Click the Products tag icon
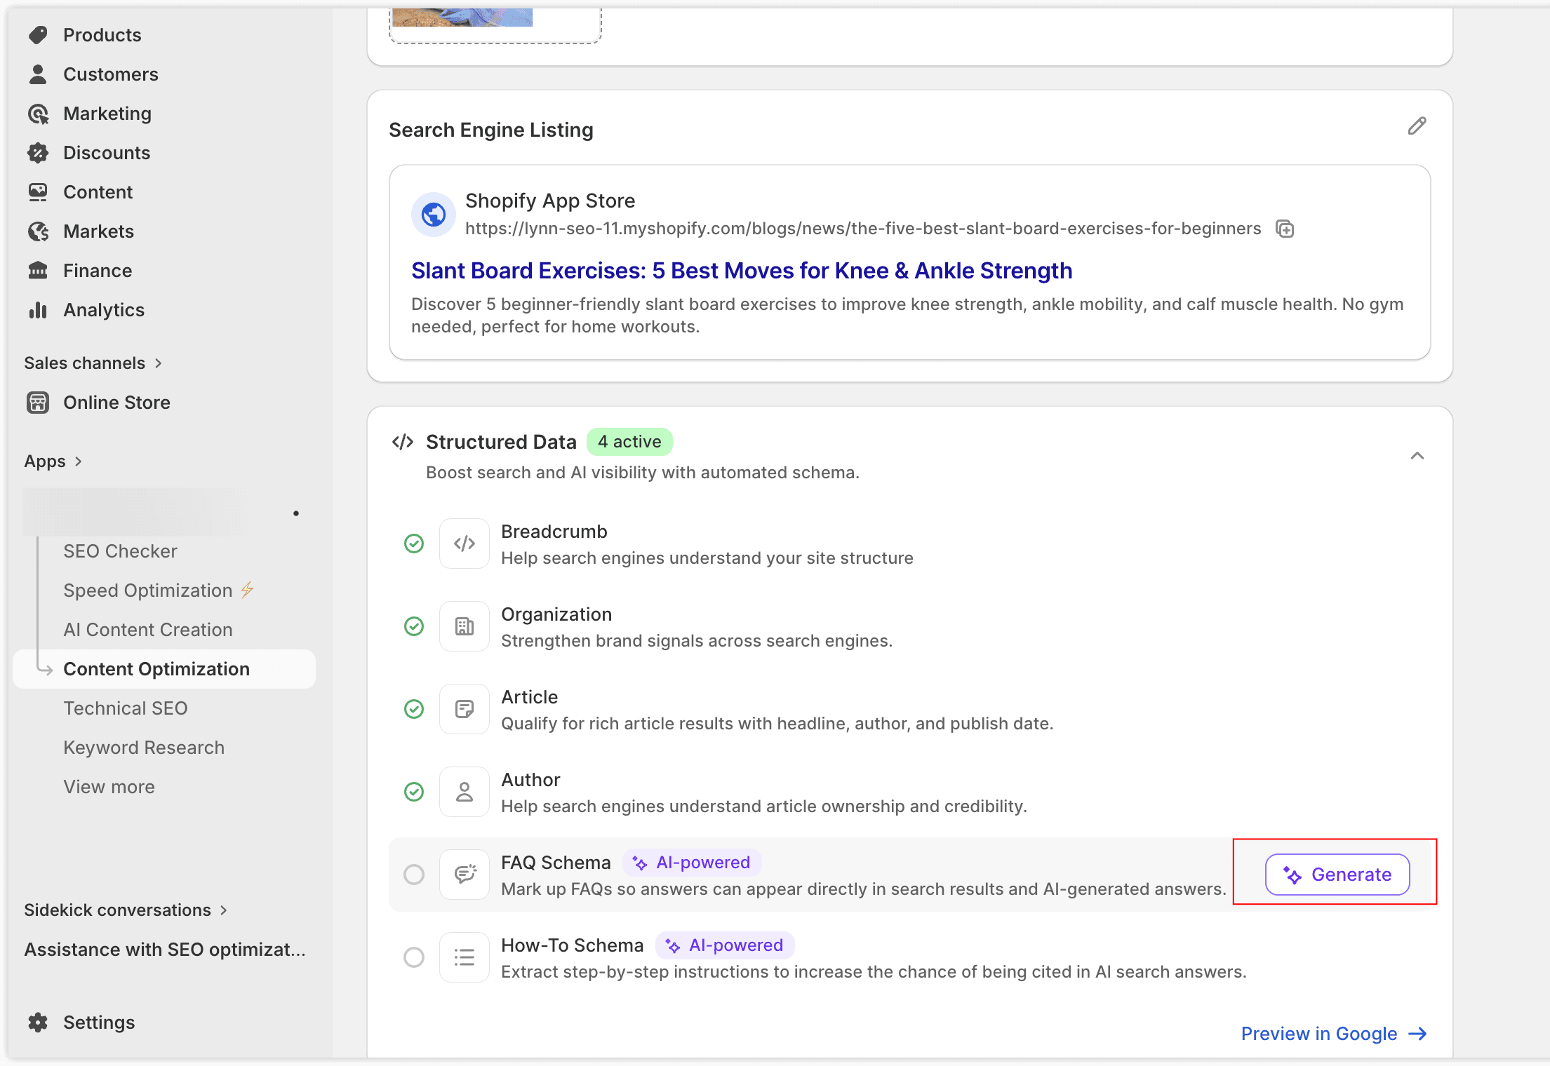 click(x=38, y=35)
